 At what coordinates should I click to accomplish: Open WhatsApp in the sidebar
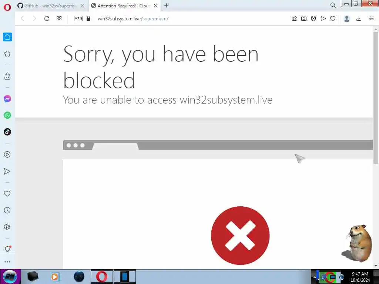point(7,115)
